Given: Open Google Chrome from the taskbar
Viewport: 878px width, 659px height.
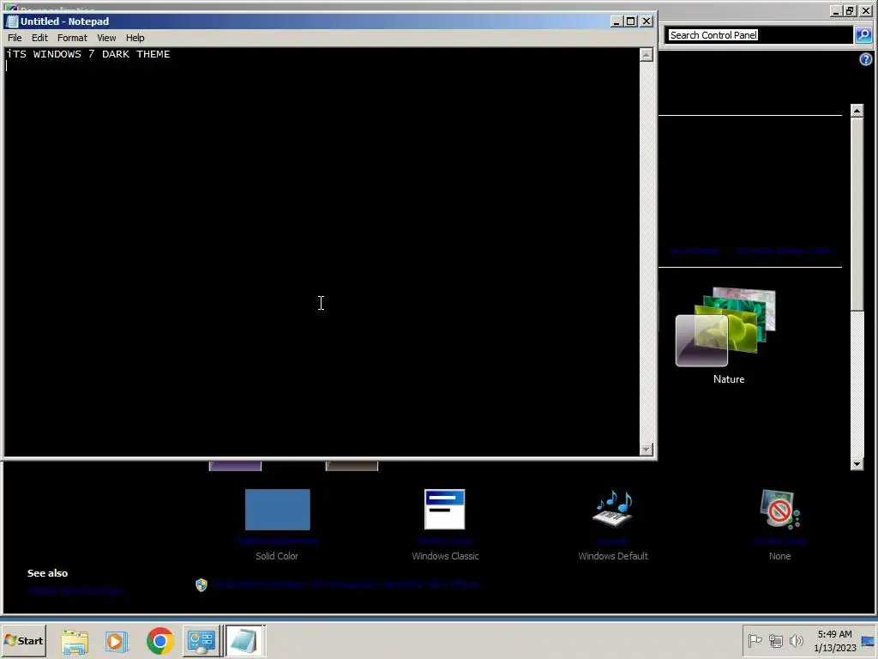Looking at the screenshot, I should pos(160,641).
